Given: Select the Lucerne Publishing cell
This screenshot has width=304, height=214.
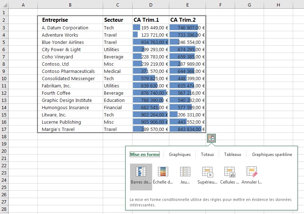Looking at the screenshot, I should (70, 122).
